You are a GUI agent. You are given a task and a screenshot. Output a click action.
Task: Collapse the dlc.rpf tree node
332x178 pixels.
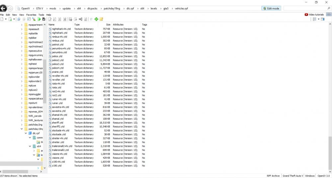click(x=26, y=133)
